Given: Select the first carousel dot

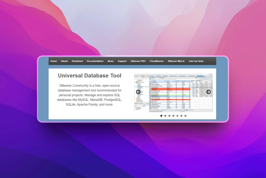Looking at the screenshot, I should coord(161,116).
